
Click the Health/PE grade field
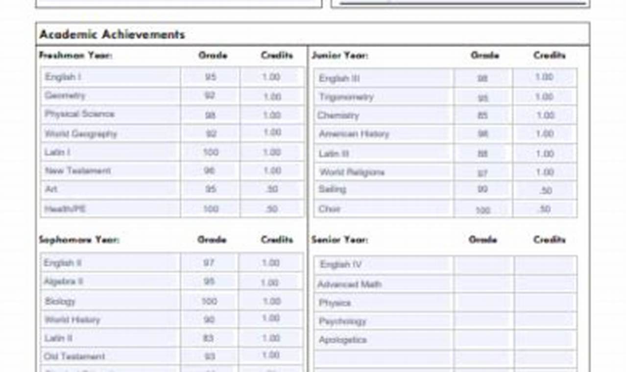(210, 209)
